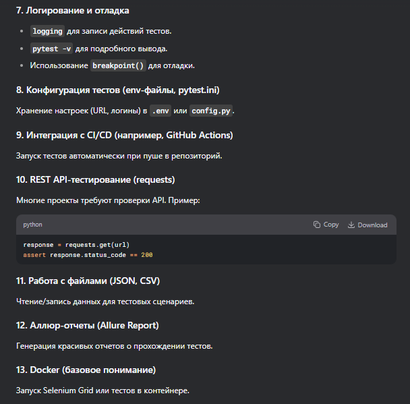Click heading 13 Docker
Screen dimensions: 410x404
point(86,370)
